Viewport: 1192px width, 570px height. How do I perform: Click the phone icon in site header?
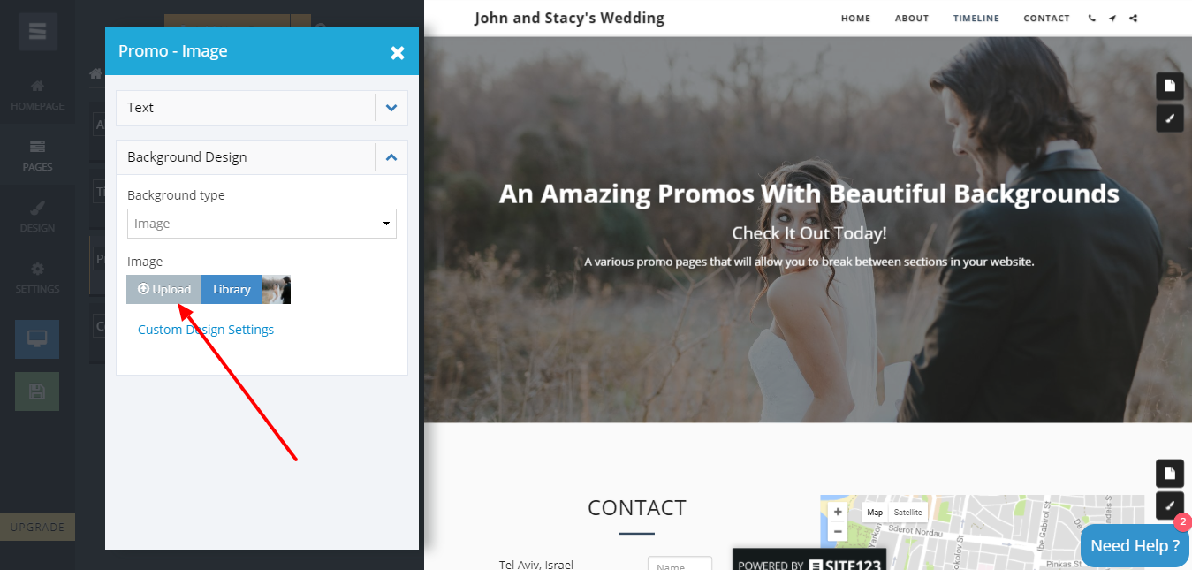click(x=1092, y=18)
